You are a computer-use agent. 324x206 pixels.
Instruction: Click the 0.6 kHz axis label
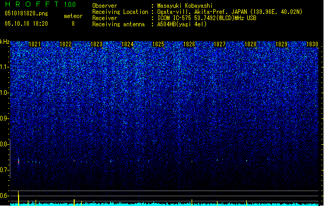4,196
